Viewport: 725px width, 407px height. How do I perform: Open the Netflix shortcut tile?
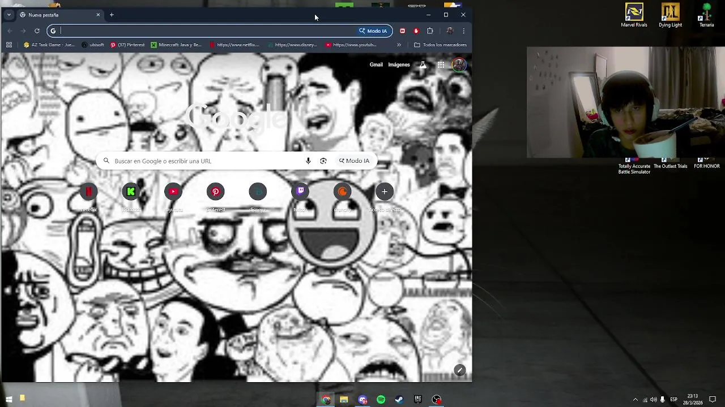(x=88, y=192)
